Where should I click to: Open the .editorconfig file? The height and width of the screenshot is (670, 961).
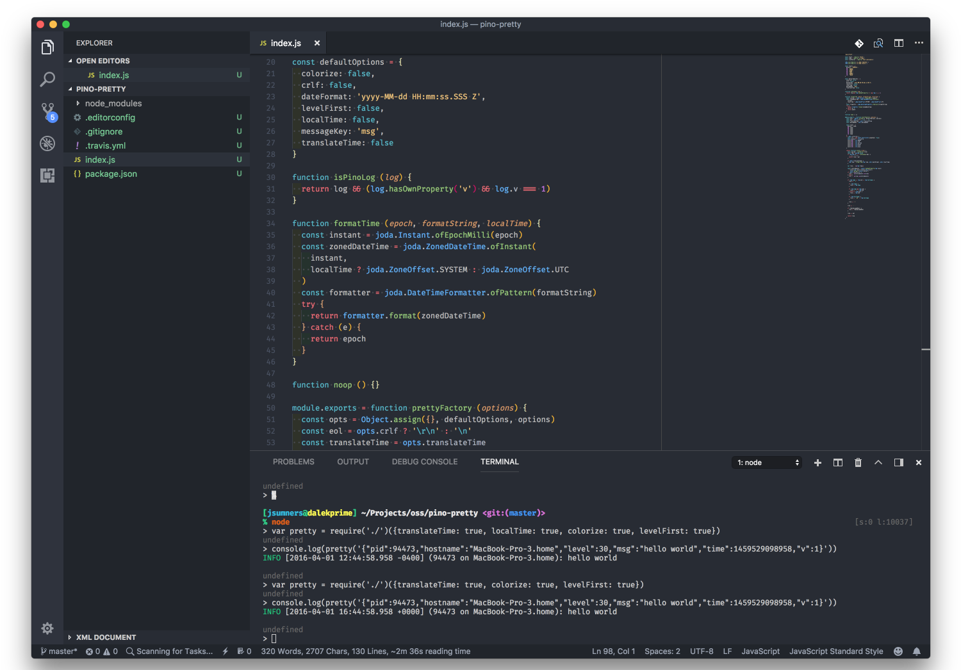[x=157, y=117]
